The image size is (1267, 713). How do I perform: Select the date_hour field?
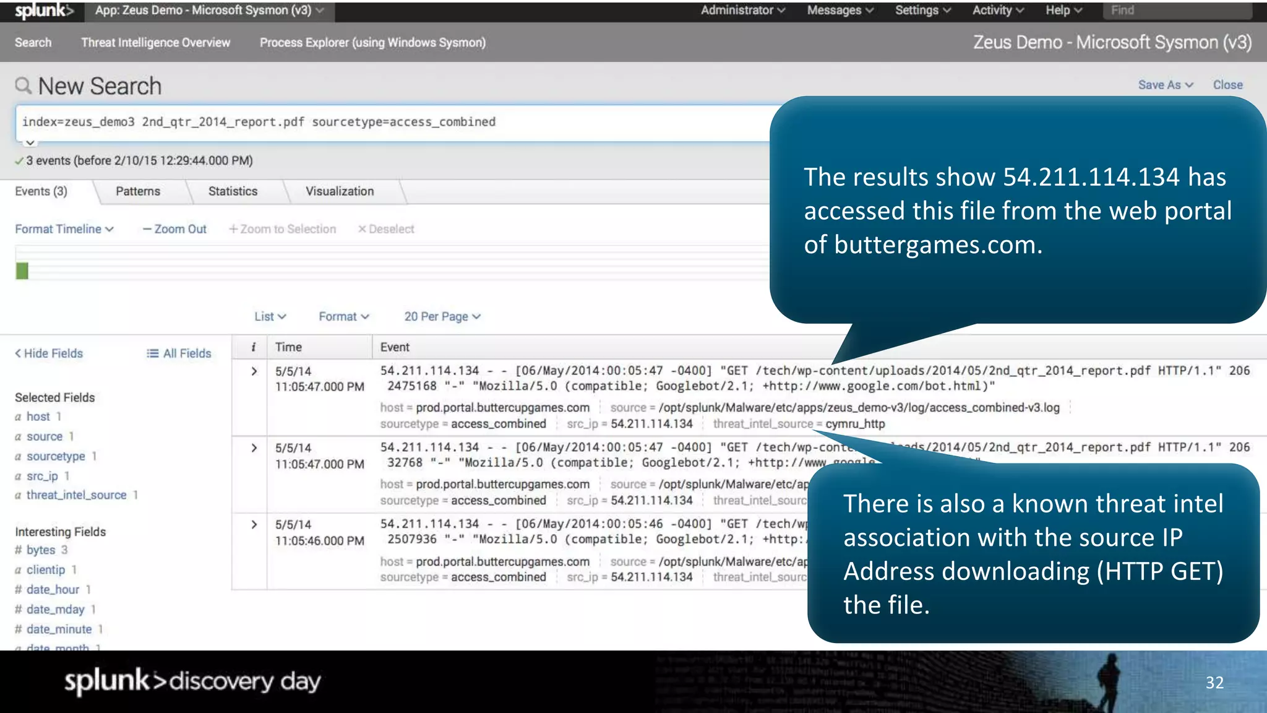53,589
